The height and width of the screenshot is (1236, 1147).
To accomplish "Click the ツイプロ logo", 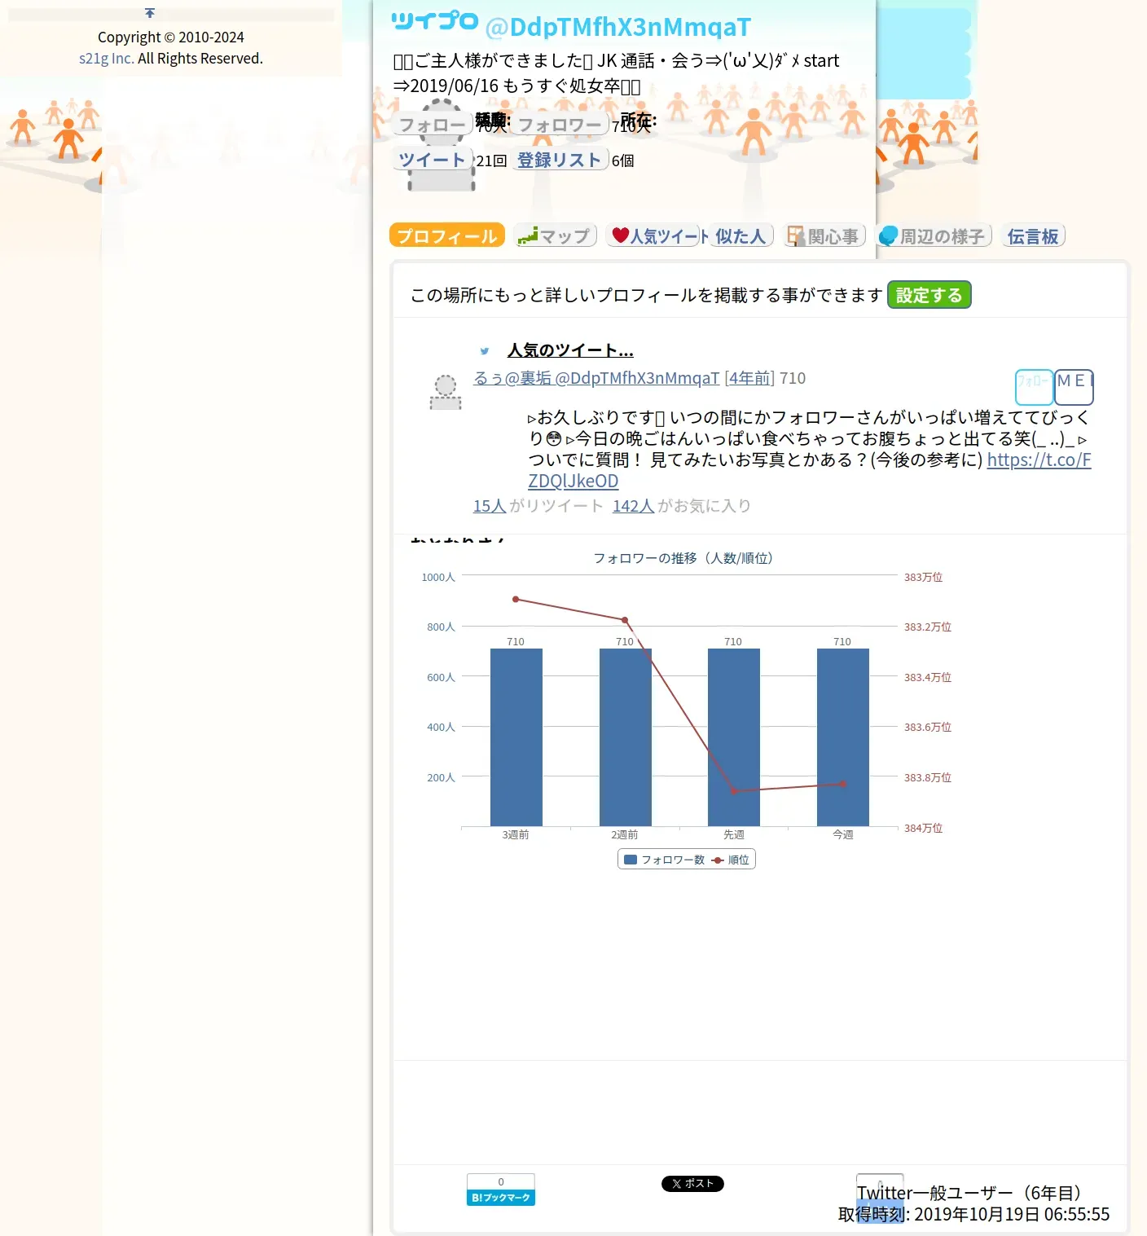I will (x=435, y=21).
